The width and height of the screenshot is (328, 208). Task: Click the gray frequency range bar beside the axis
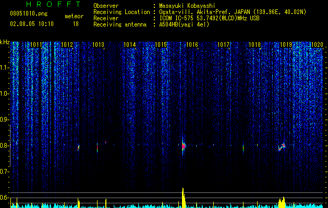point(10,146)
